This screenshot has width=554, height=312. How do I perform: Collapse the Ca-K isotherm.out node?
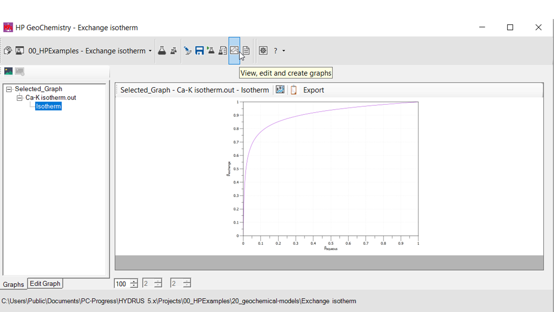coord(19,98)
